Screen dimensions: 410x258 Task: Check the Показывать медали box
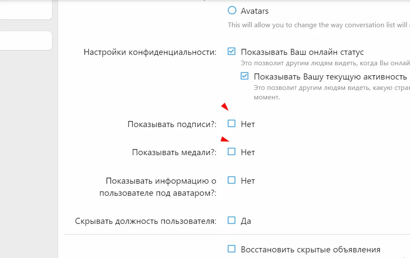point(232,152)
